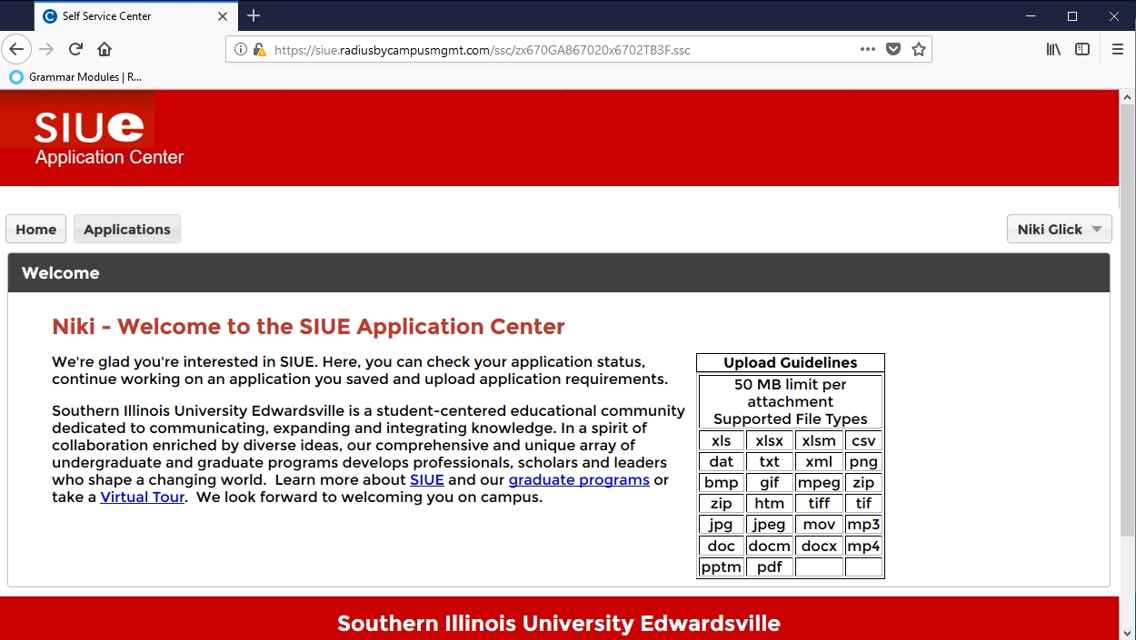Open the Home navigation item
Screen dimensions: 1136x640
click(x=36, y=230)
